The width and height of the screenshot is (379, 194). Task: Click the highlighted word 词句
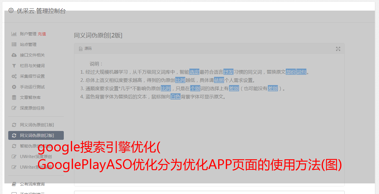[x=301, y=72]
